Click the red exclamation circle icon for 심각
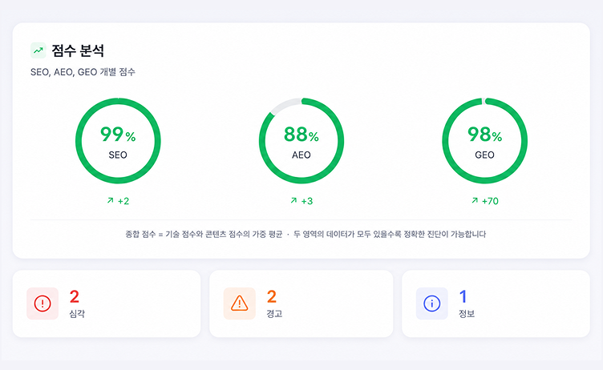Viewport: 603px width, 370px height. pos(42,304)
